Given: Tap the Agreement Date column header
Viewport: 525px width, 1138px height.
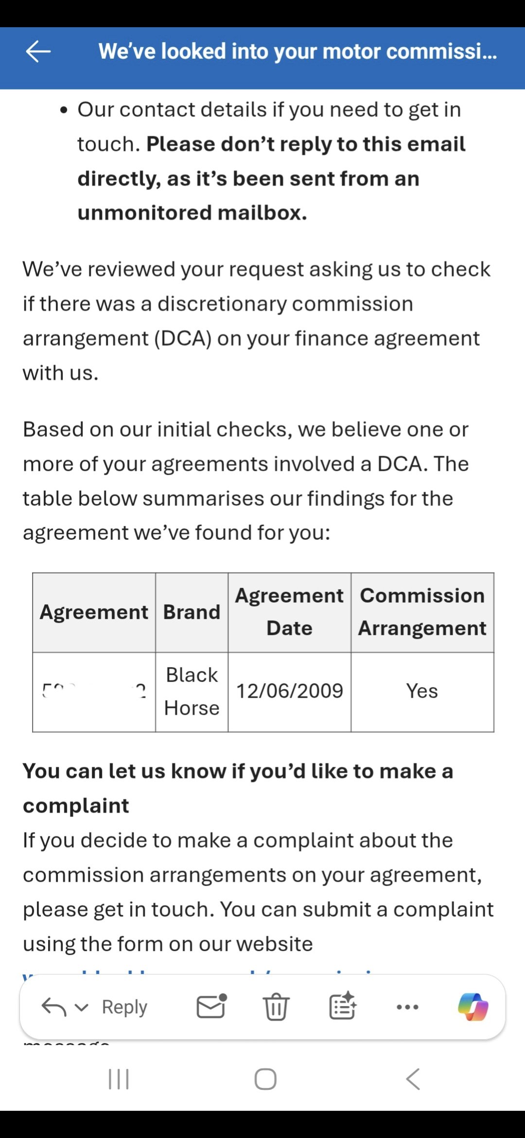Looking at the screenshot, I should [x=290, y=612].
